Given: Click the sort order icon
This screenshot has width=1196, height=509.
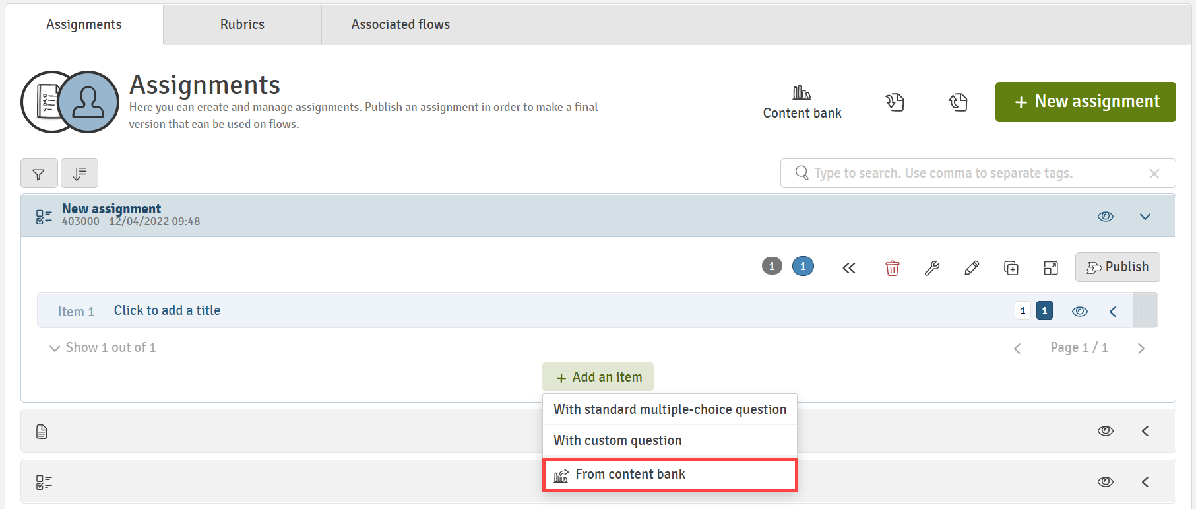Looking at the screenshot, I should (x=79, y=174).
